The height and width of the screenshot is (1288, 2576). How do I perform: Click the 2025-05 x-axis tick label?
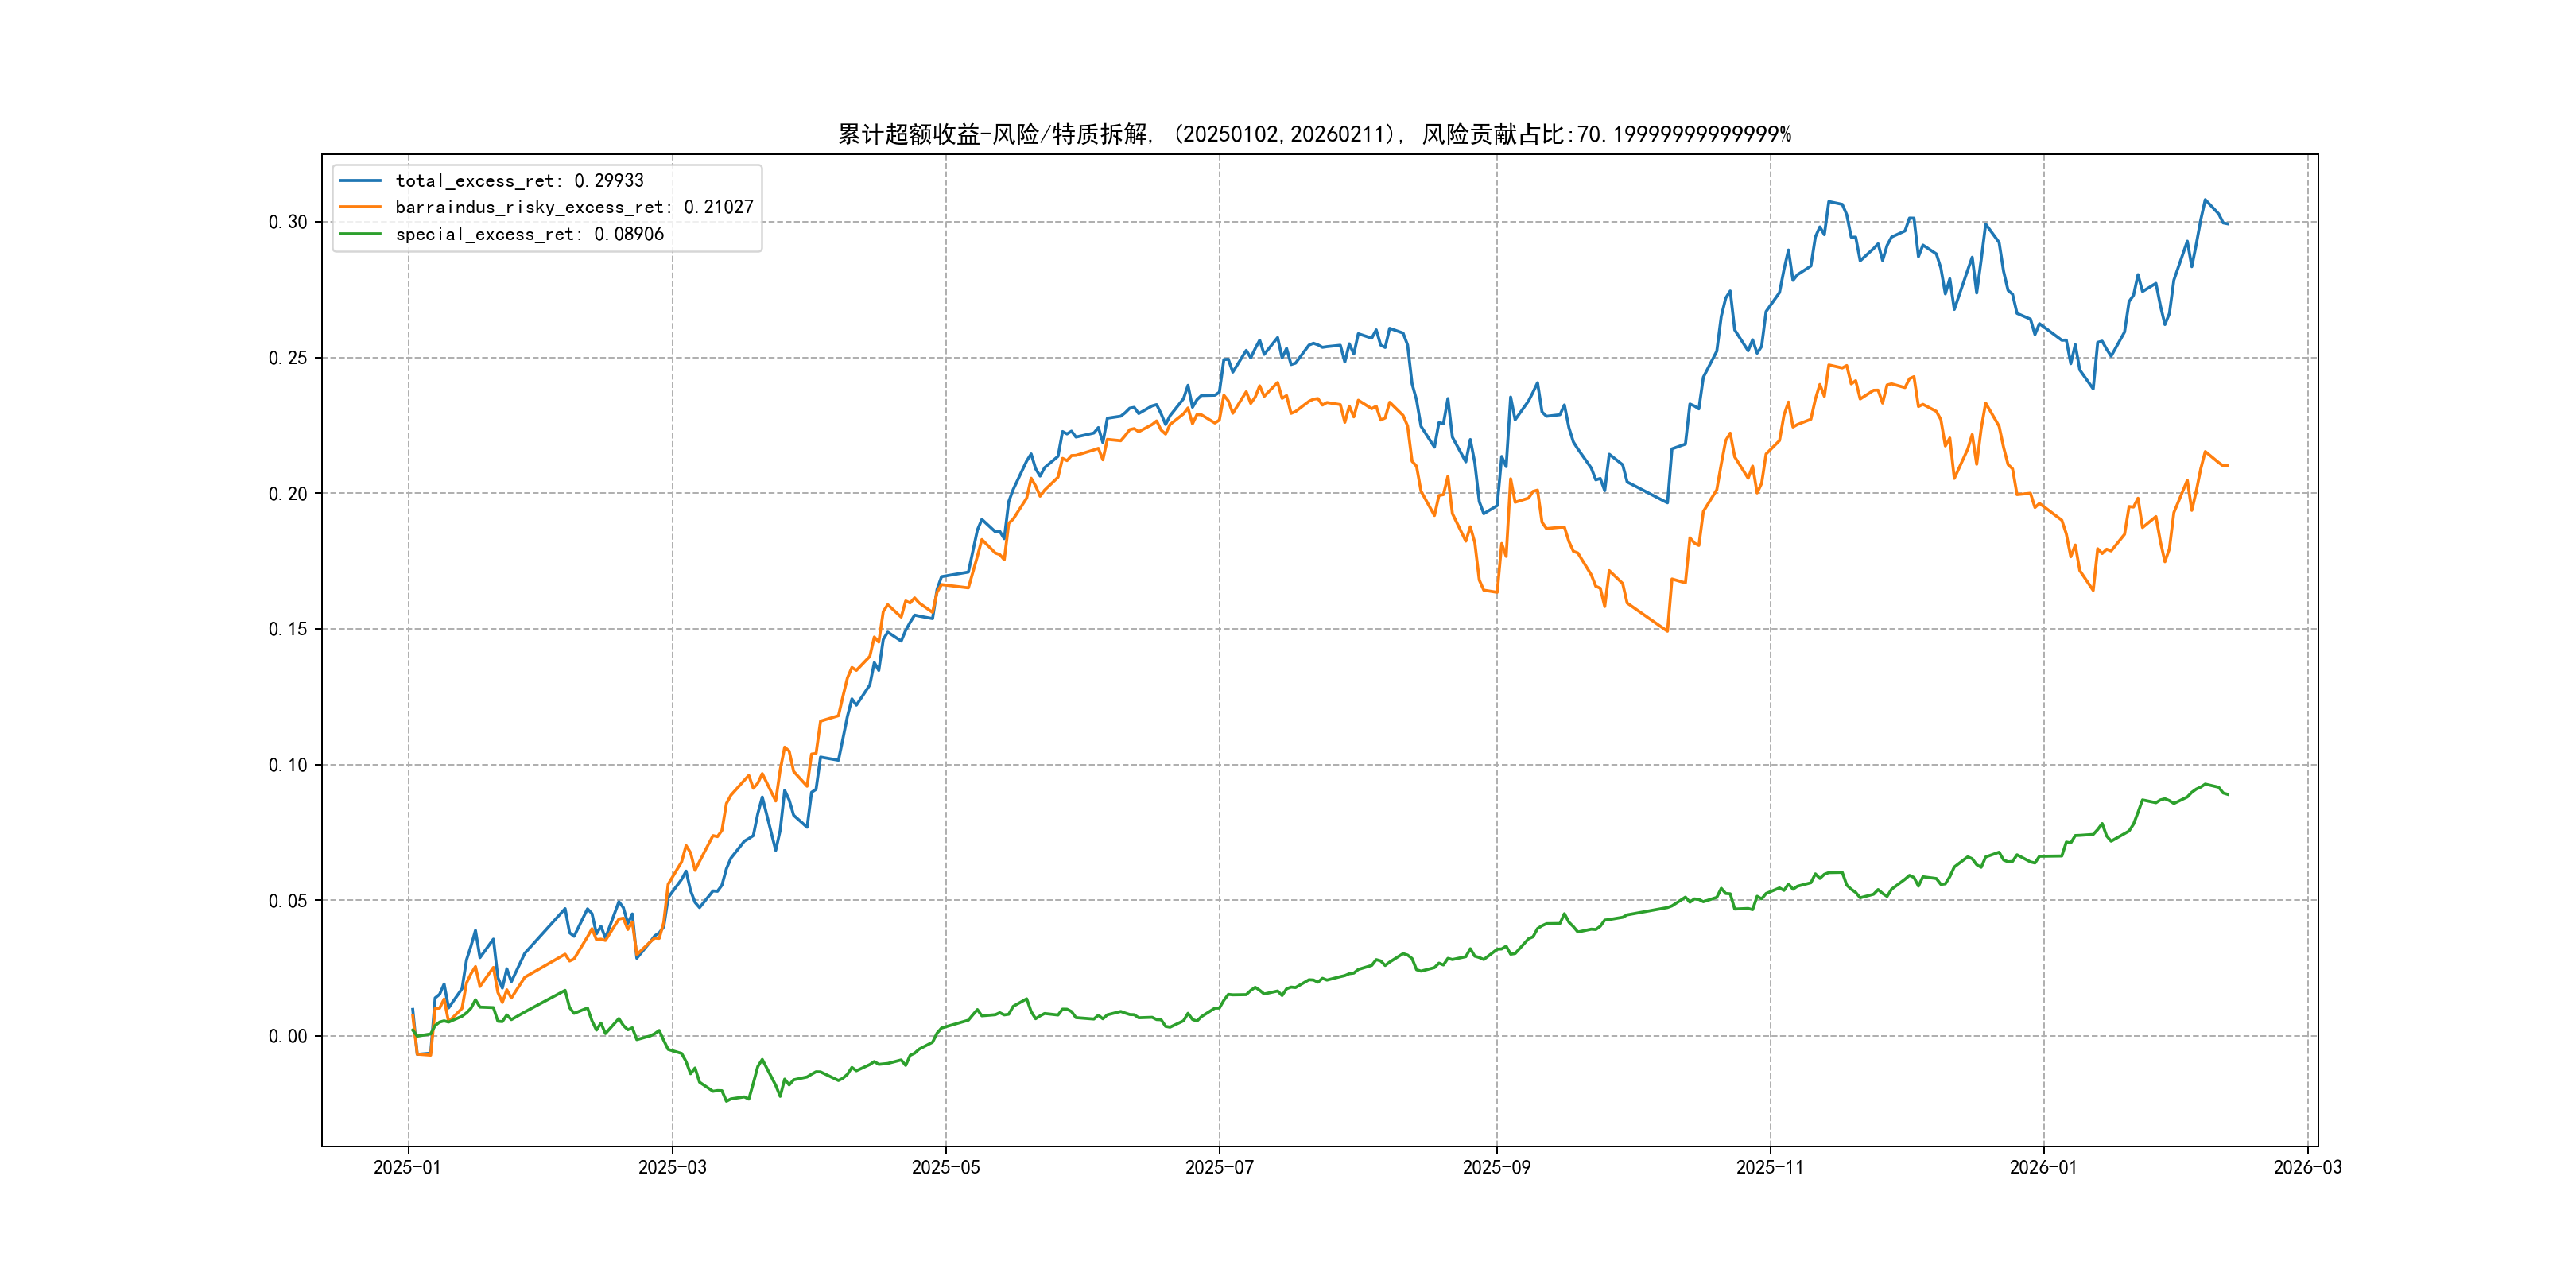[x=945, y=1167]
